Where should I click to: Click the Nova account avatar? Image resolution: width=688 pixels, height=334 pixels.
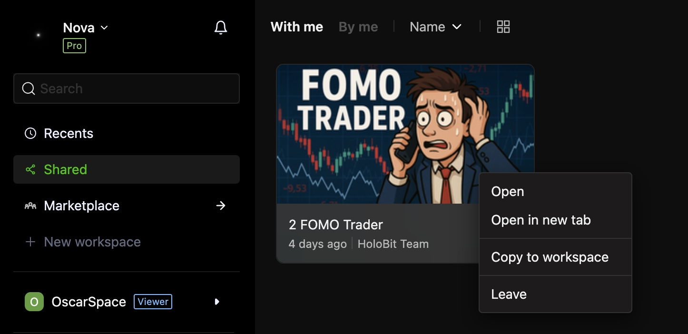coord(38,35)
